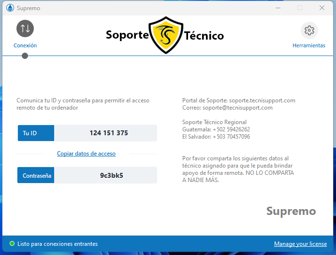Click the Contraseña value 9c3bk5
The width and height of the screenshot is (336, 255).
[111, 175]
